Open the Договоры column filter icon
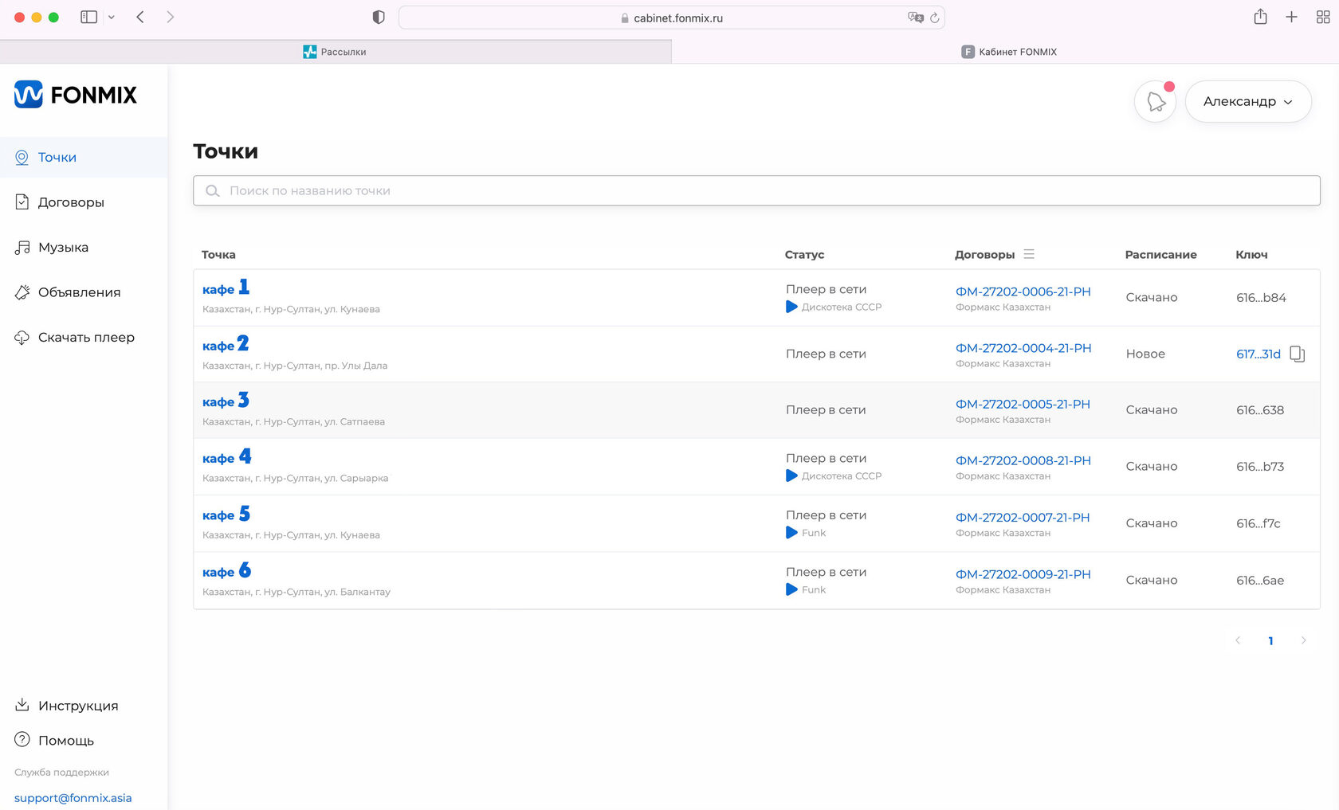1339x810 pixels. [x=1029, y=254]
